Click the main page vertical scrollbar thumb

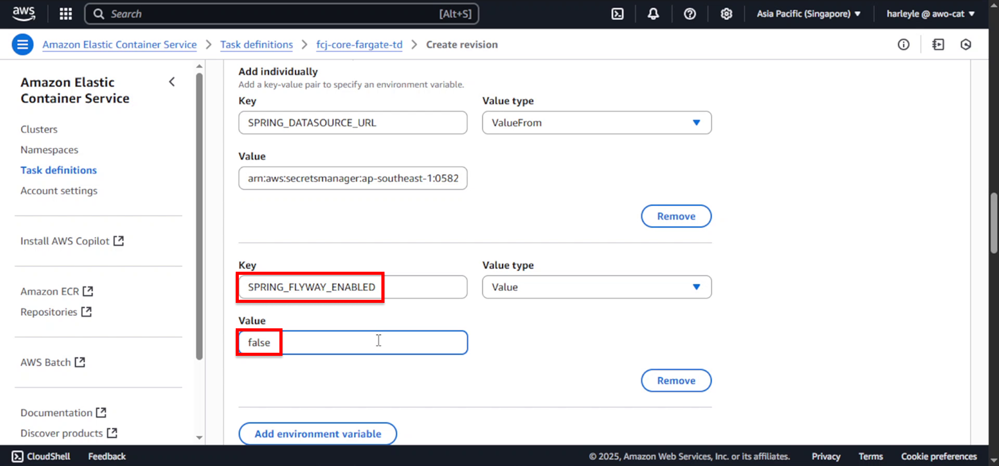coord(994,223)
